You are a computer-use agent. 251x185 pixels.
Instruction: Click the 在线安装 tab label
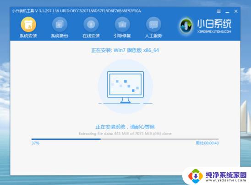click(91, 36)
